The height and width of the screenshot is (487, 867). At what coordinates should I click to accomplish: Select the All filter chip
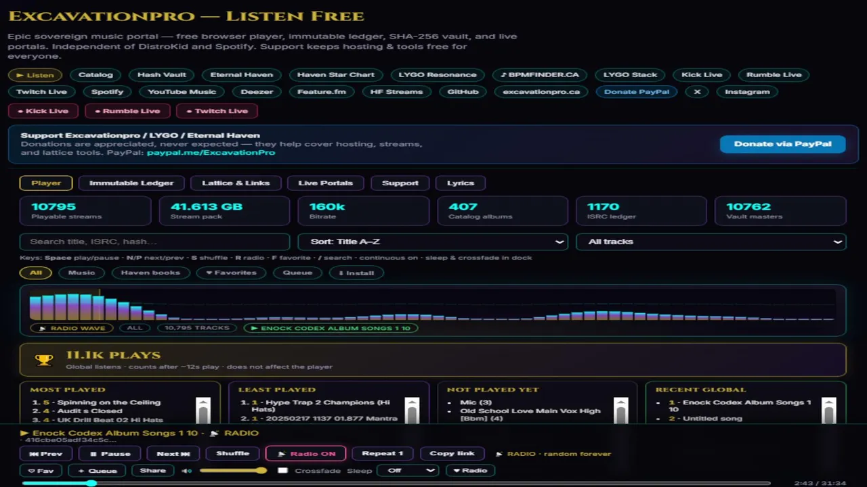(x=36, y=273)
